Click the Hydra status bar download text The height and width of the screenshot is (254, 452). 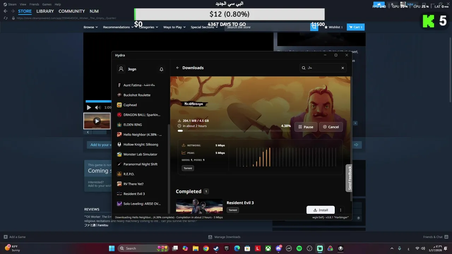pyautogui.click(x=169, y=217)
